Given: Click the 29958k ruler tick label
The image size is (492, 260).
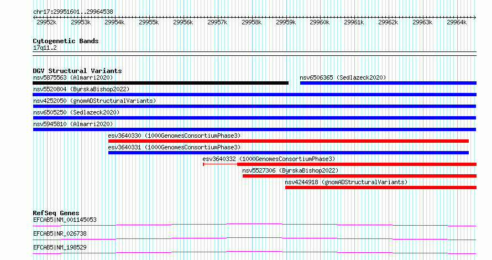Looking at the screenshot, I should click(252, 22).
